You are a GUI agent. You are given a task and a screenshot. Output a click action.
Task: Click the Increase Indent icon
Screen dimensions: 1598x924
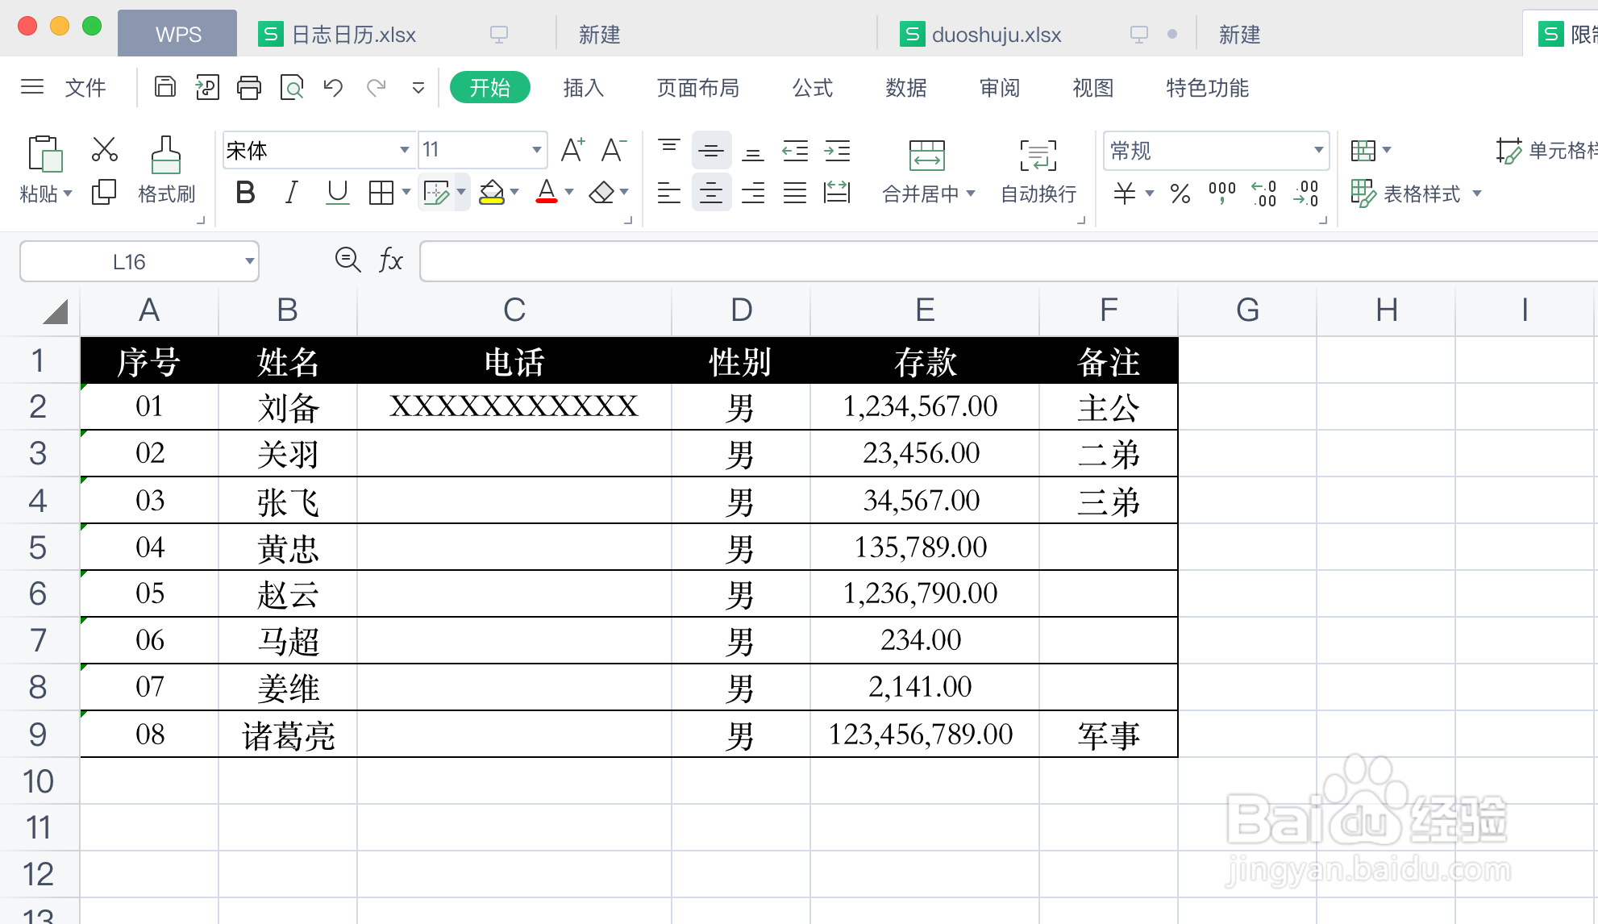click(x=837, y=151)
